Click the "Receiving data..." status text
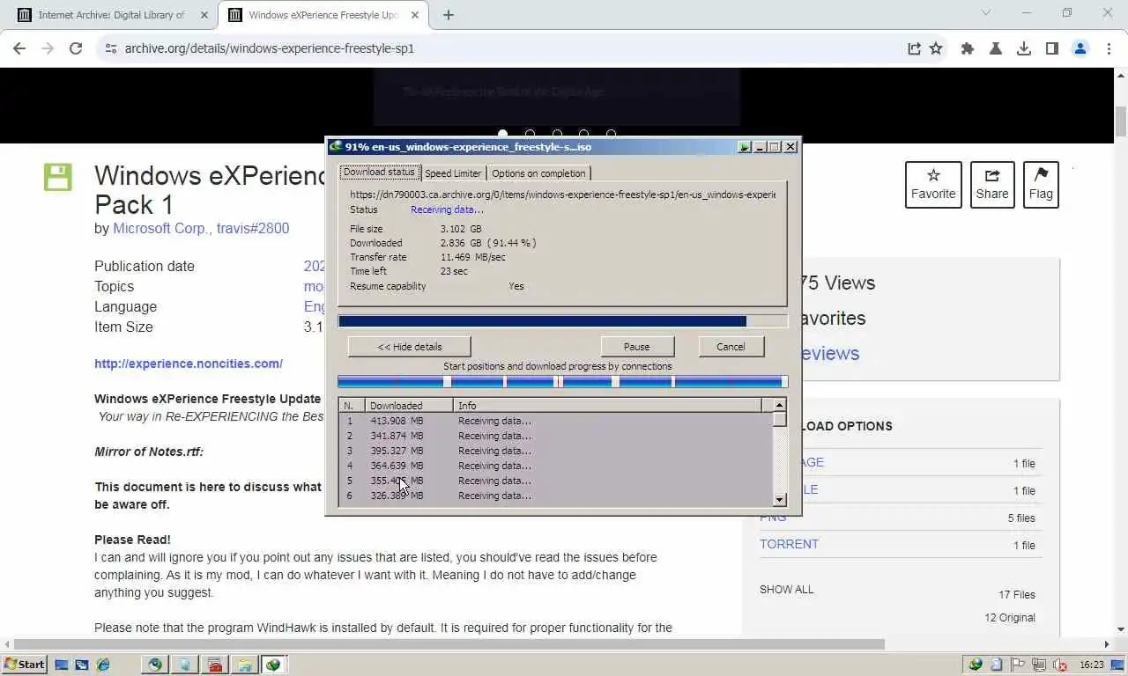The width and height of the screenshot is (1128, 676). point(447,209)
